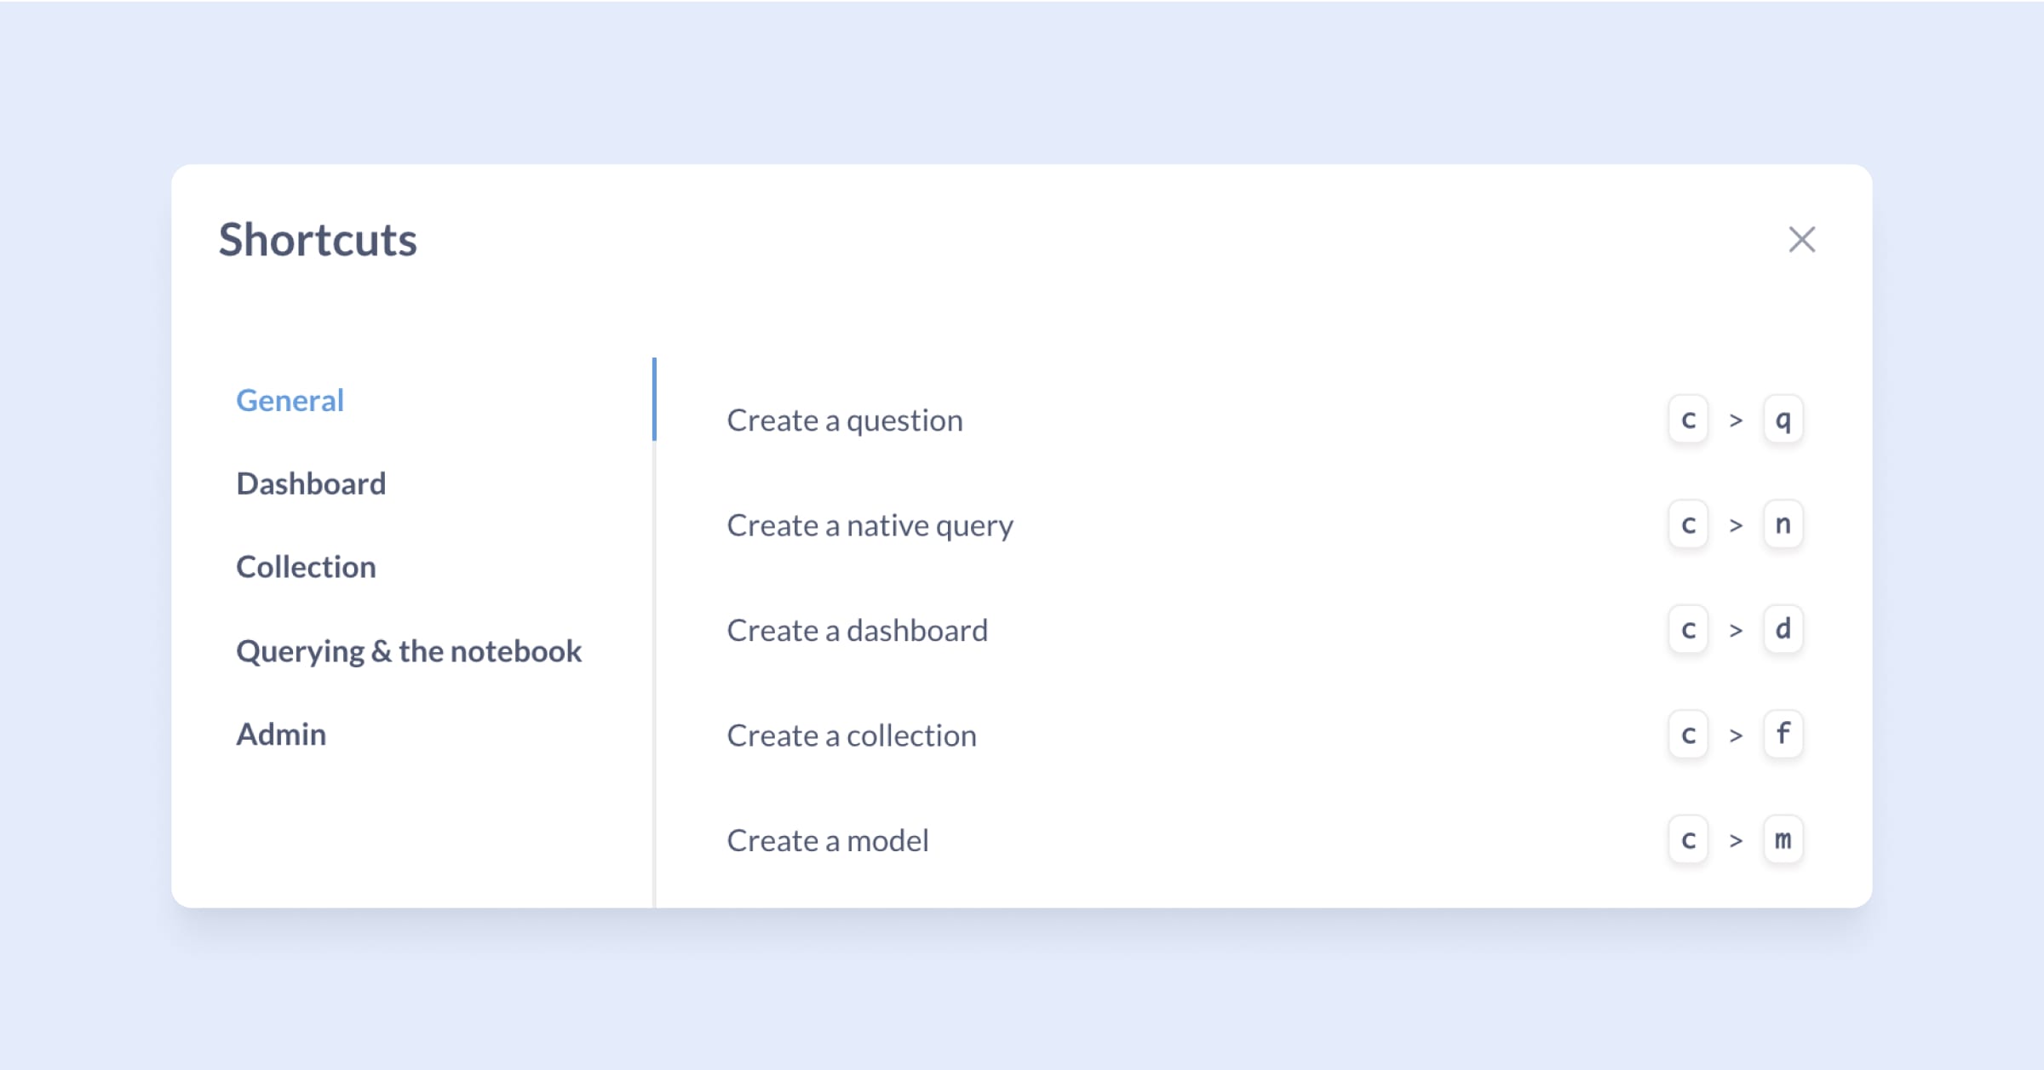Image resolution: width=2044 pixels, height=1070 pixels.
Task: Click the 'q' key badge
Action: tap(1783, 420)
